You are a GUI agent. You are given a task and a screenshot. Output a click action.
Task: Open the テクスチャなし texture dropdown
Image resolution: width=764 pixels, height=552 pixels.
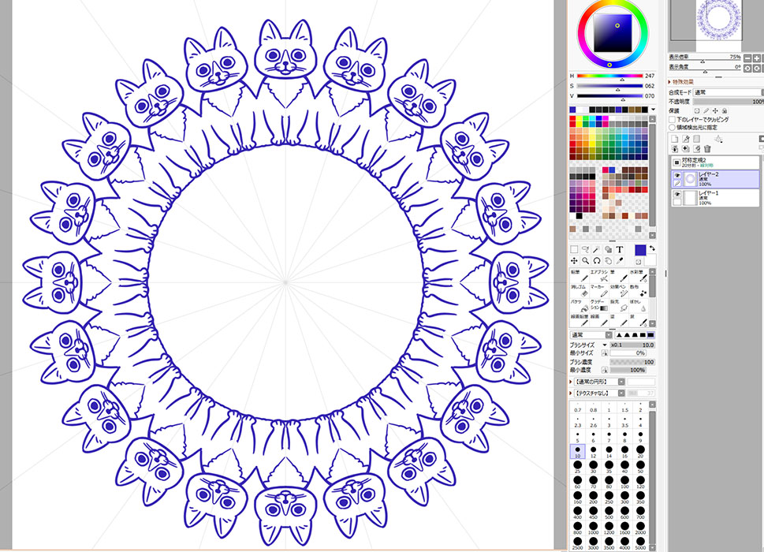pos(599,393)
